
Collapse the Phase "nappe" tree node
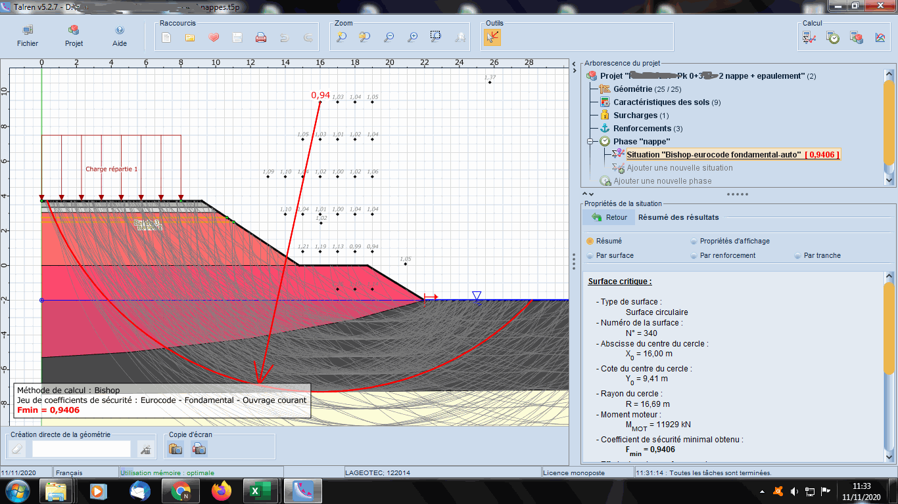[x=590, y=142]
